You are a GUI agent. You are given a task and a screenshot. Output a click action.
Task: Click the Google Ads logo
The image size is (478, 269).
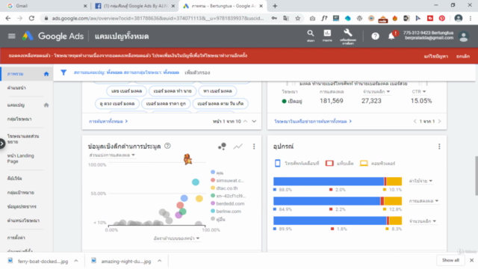coord(52,37)
